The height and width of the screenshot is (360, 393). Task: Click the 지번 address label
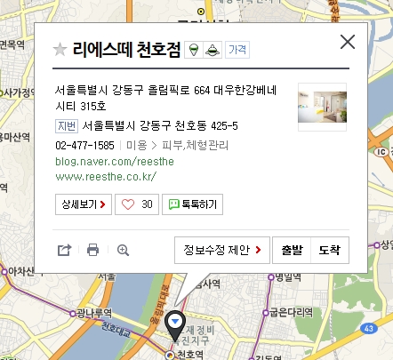pyautogui.click(x=67, y=126)
